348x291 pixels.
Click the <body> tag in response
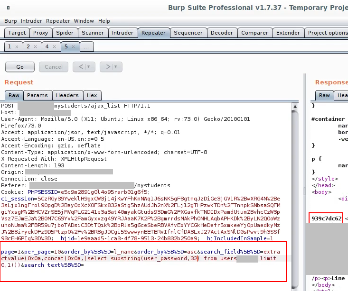321,192
